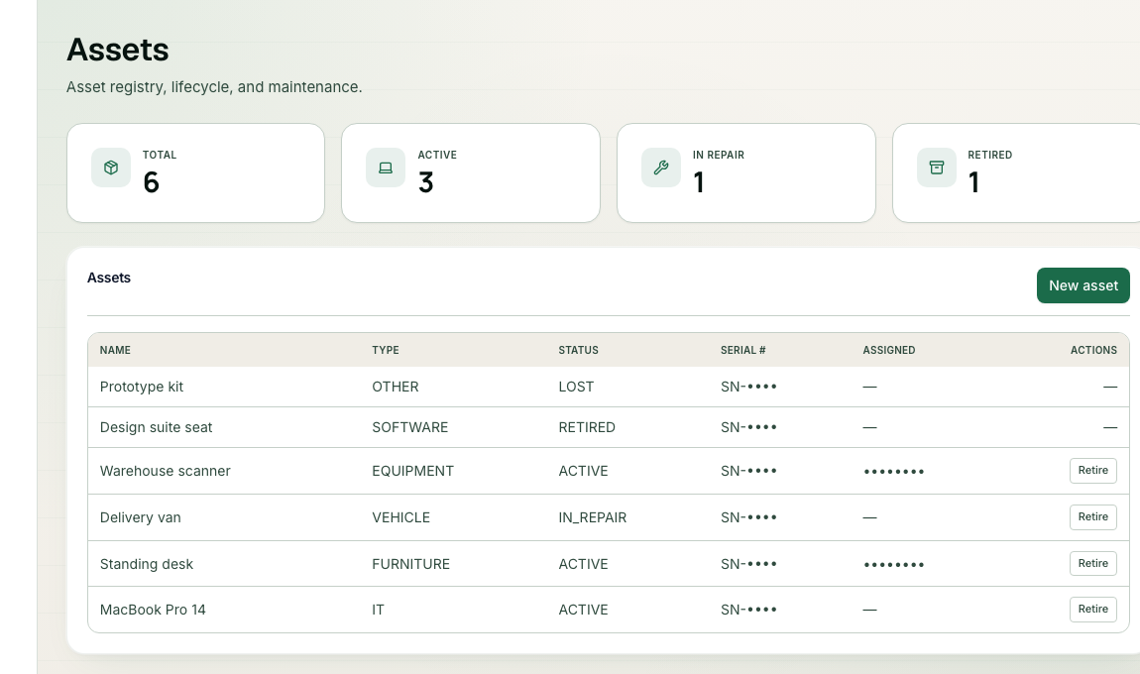Click Standing desk's masked assignee

click(x=893, y=565)
